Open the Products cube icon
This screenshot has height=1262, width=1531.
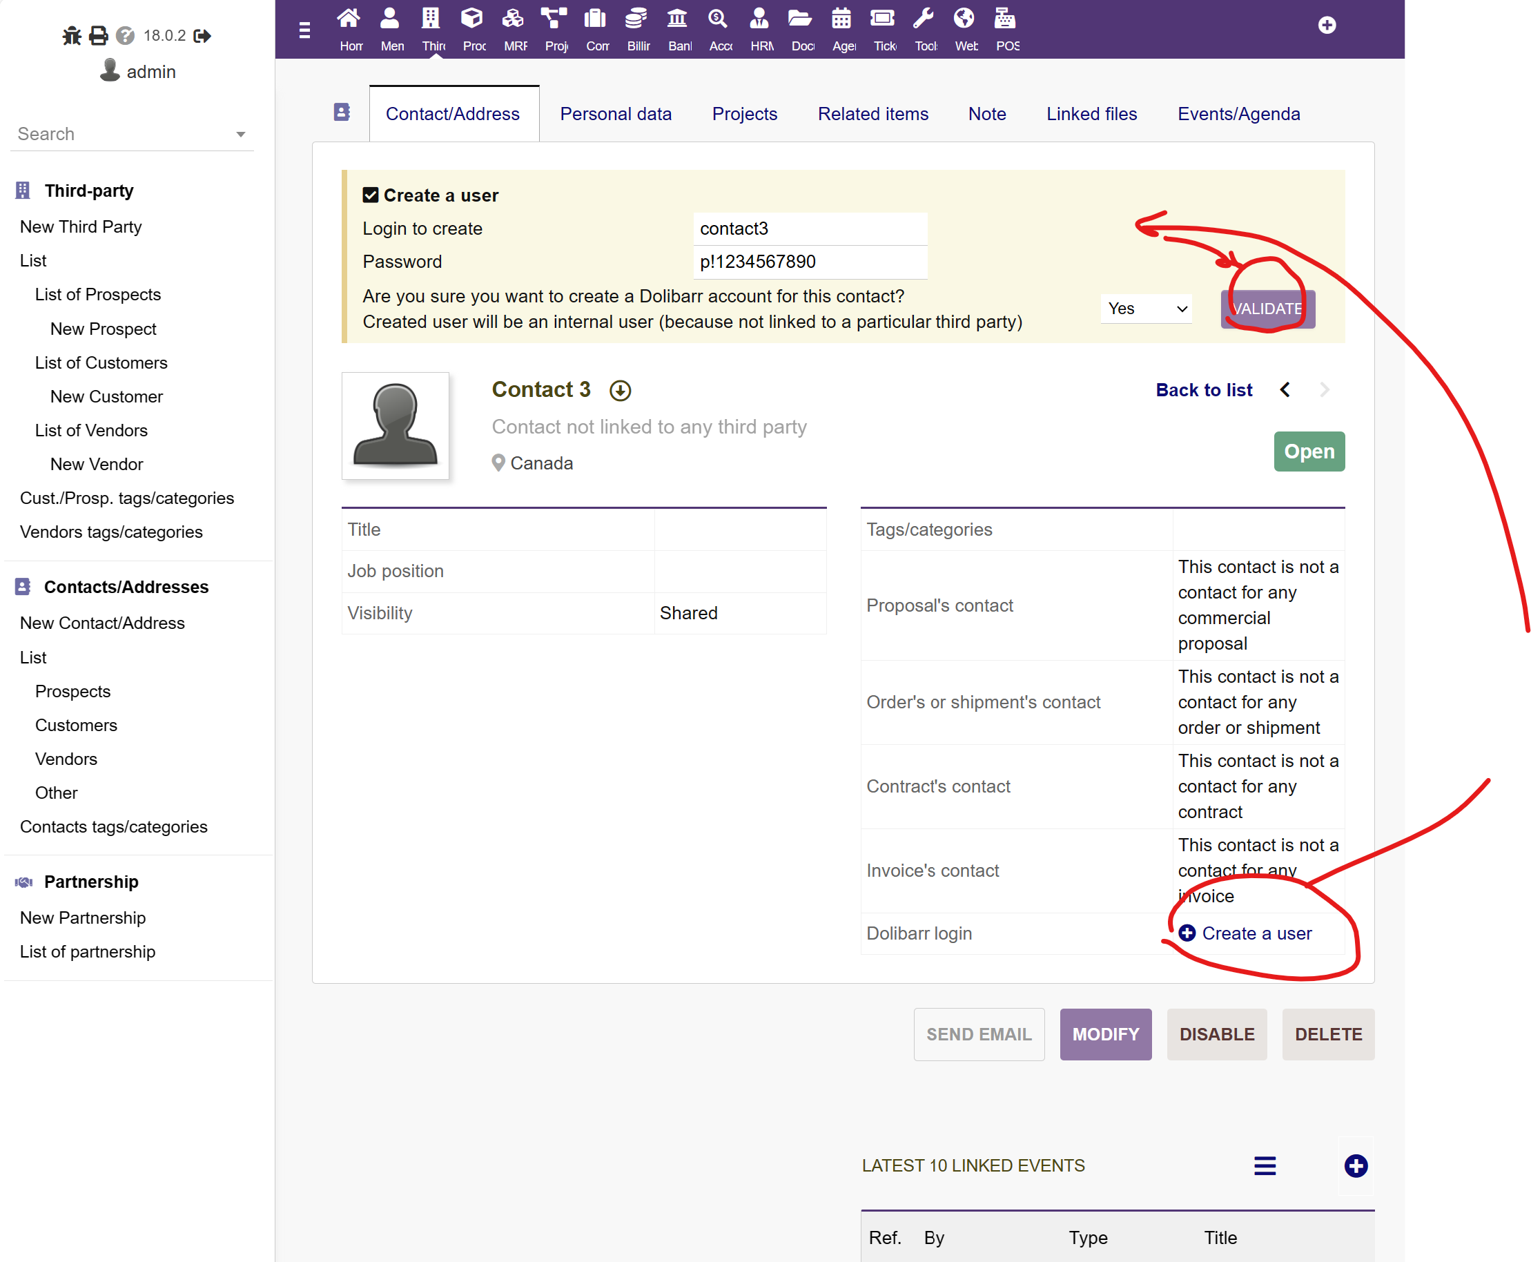tap(473, 18)
